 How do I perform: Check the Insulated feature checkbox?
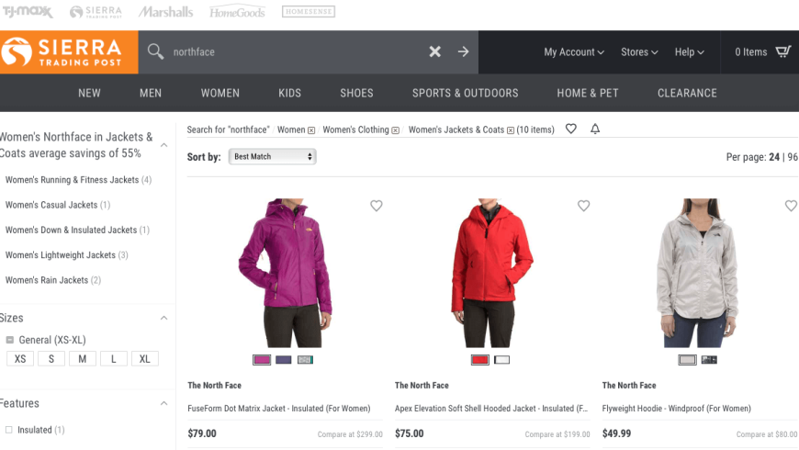tap(8, 430)
